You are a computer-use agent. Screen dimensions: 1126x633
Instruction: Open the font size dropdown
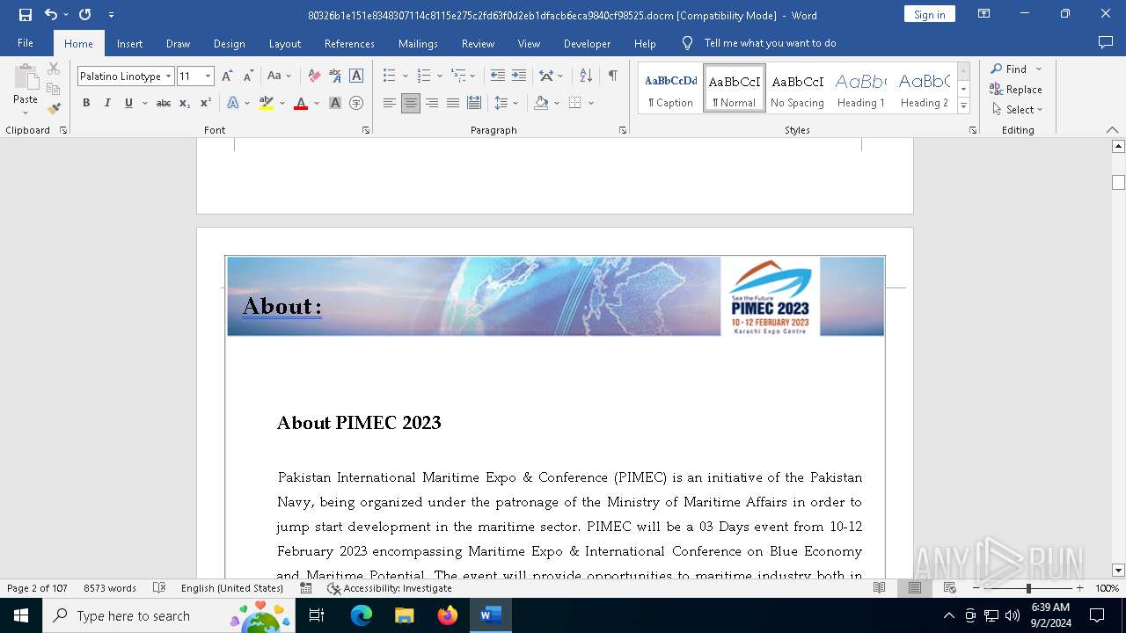pyautogui.click(x=208, y=76)
